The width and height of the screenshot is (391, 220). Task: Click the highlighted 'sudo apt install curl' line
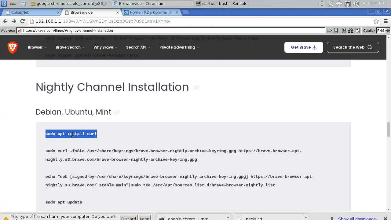(71, 134)
